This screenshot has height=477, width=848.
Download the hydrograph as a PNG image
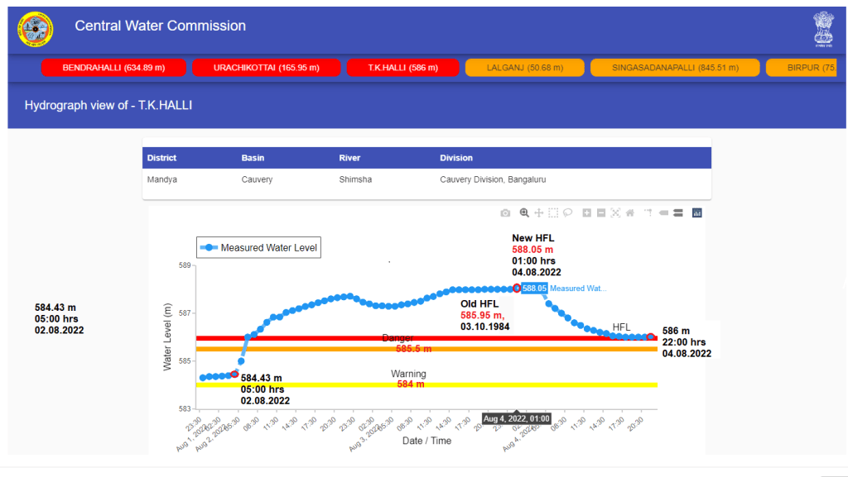505,212
